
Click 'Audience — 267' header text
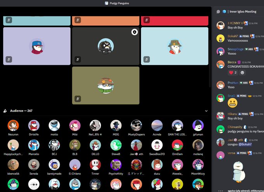point(21,111)
